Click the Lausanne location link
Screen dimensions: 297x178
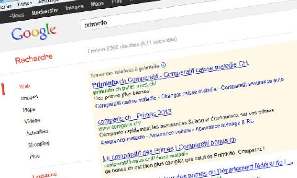[x=45, y=175]
